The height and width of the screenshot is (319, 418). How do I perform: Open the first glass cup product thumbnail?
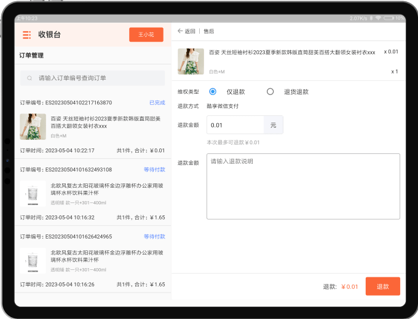(33, 193)
